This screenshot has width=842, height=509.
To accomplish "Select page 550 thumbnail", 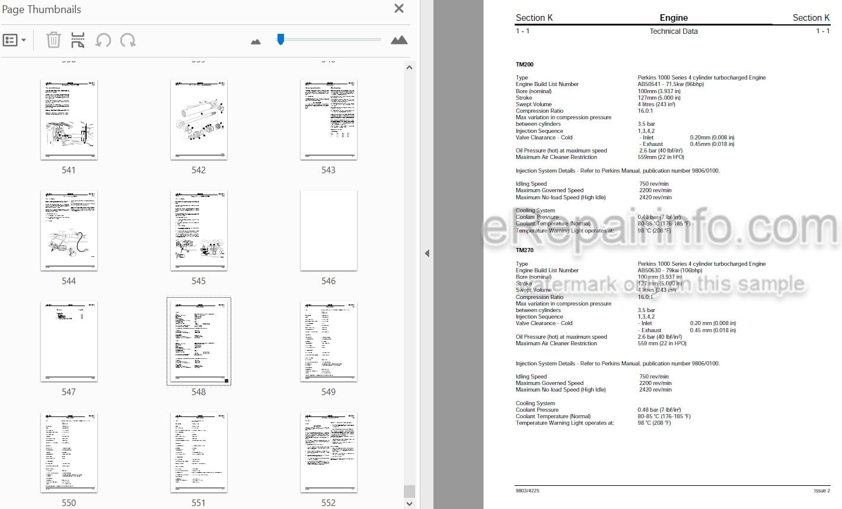I will click(69, 453).
